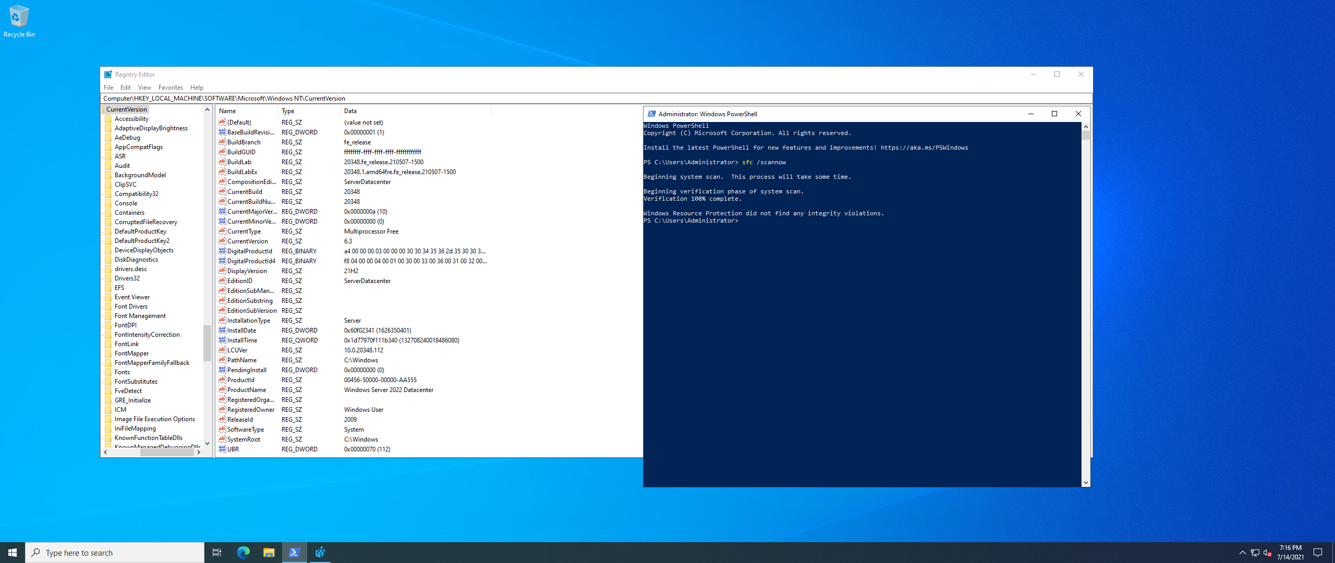Viewport: 1335px width, 563px height.
Task: Select the BuildBranch string value icon
Action: click(x=222, y=142)
